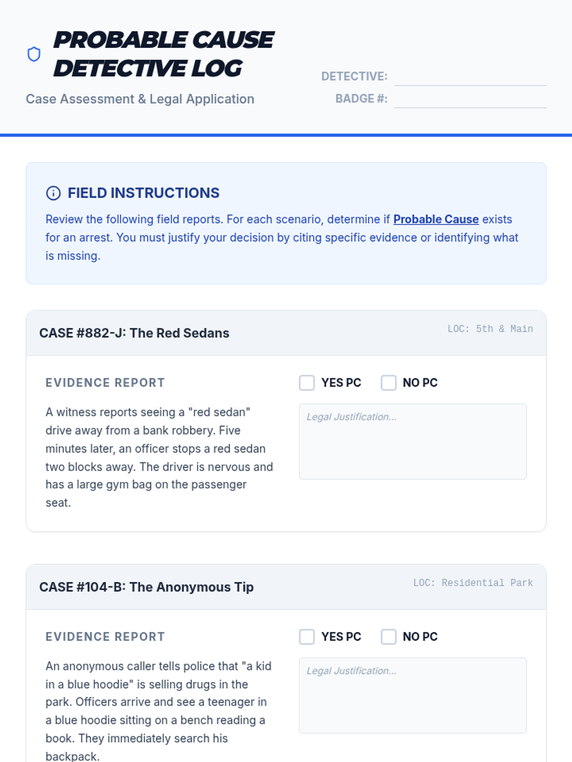Viewport: 572px width, 762px height.
Task: Click the Case #882-J Red Sedans header
Action: (x=134, y=333)
